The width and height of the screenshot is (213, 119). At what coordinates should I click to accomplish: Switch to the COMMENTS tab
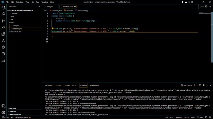(x=94, y=85)
